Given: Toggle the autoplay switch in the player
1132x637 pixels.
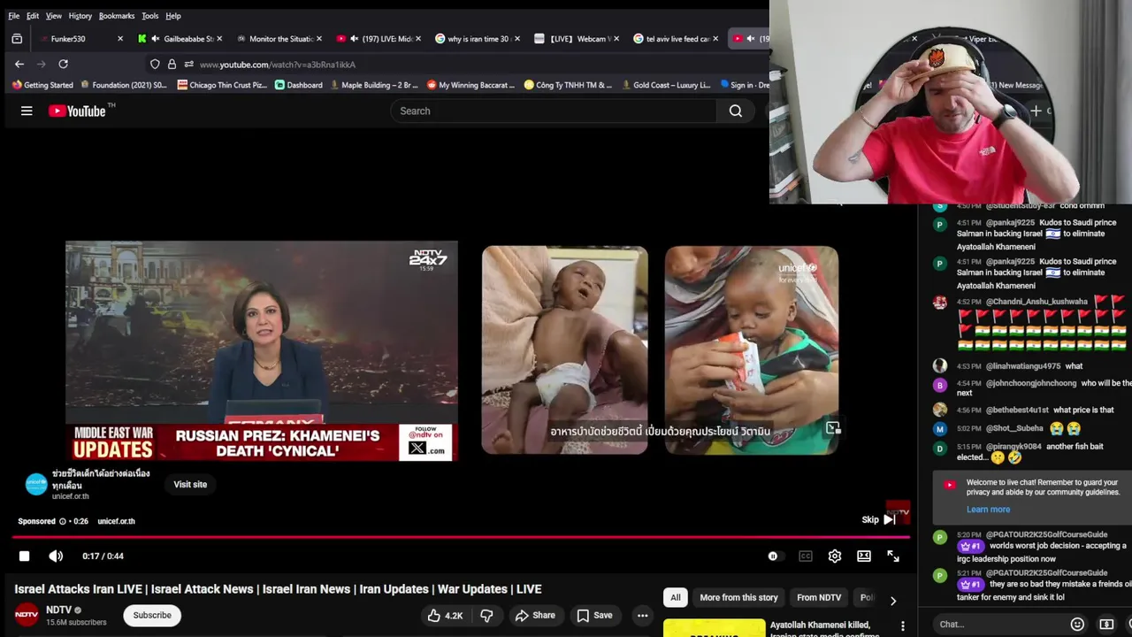Looking at the screenshot, I should tap(774, 556).
